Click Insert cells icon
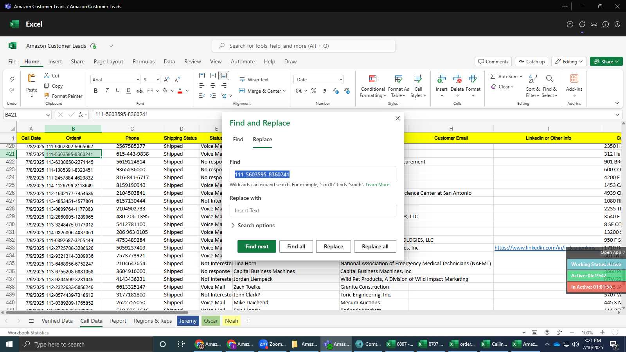 (x=441, y=79)
